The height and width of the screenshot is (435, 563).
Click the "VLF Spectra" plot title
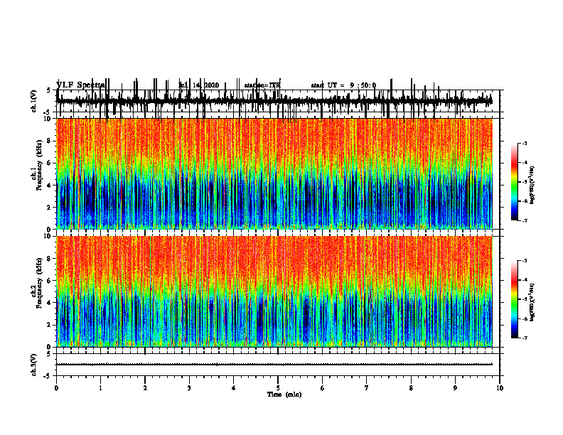(80, 85)
